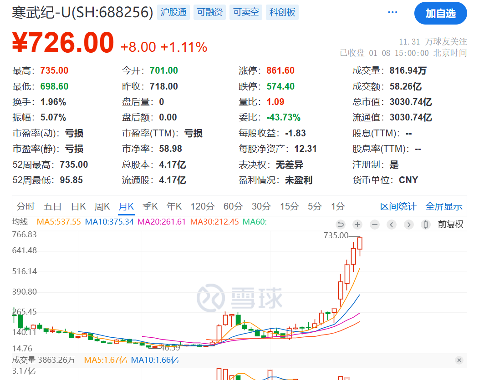This screenshot has width=479, height=380.
Task: Click the 成交量 value 816.94万
Action: point(408,71)
